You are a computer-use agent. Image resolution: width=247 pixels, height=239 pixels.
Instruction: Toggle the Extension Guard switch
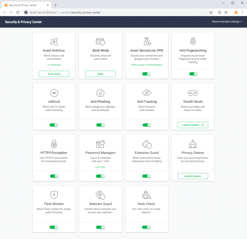(x=146, y=176)
